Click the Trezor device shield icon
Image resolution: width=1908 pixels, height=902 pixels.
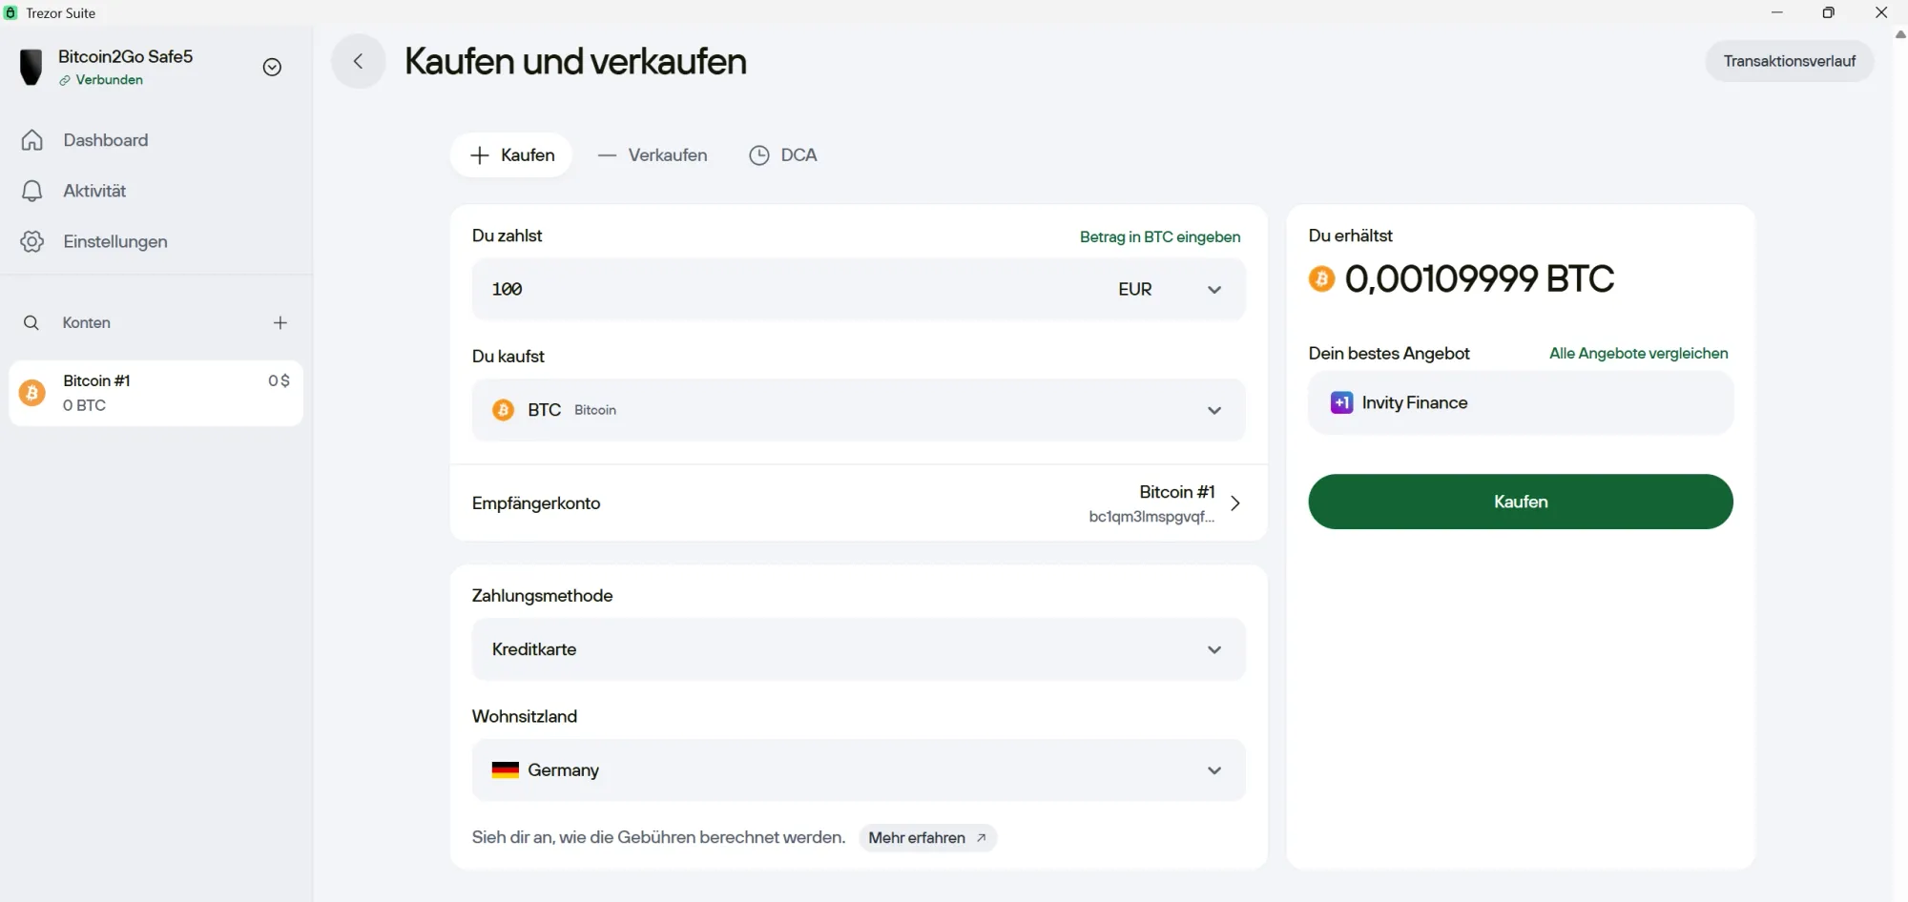pyautogui.click(x=31, y=67)
